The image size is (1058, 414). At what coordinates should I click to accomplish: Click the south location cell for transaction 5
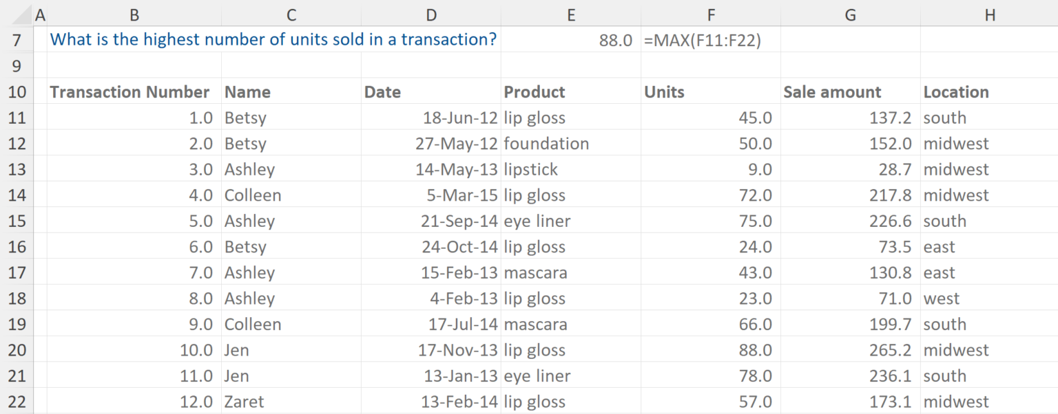[990, 220]
